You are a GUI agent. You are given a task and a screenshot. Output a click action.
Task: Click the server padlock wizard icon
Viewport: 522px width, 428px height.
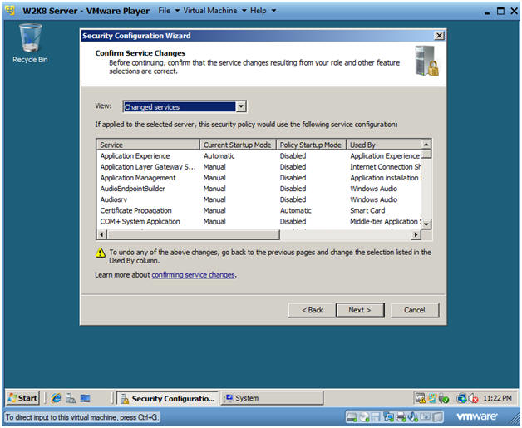coord(426,61)
